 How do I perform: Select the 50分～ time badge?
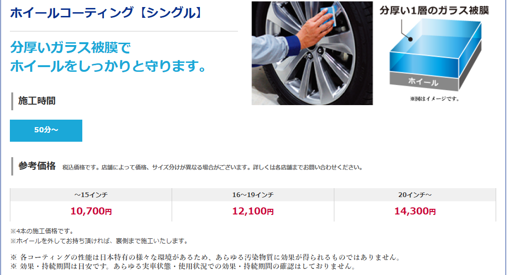coord(46,130)
